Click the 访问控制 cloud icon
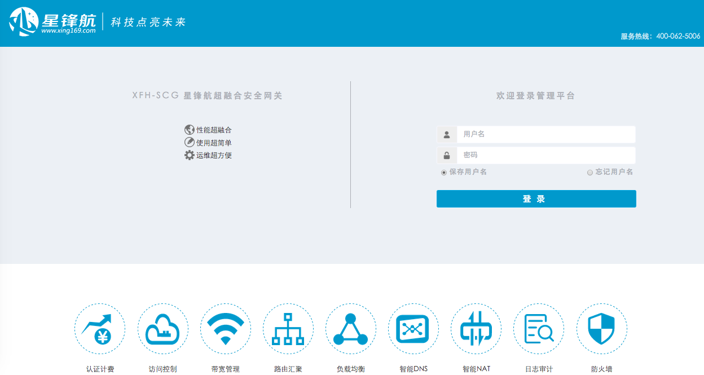704x375 pixels. (162, 329)
